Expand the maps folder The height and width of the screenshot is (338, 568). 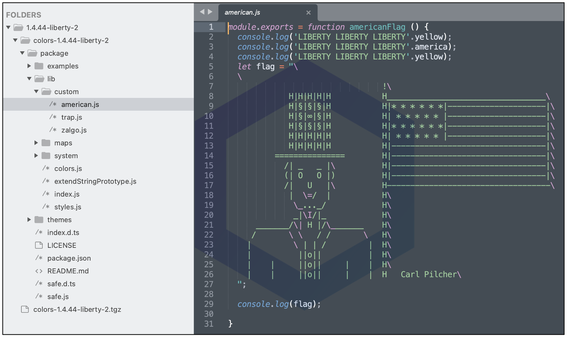[36, 143]
